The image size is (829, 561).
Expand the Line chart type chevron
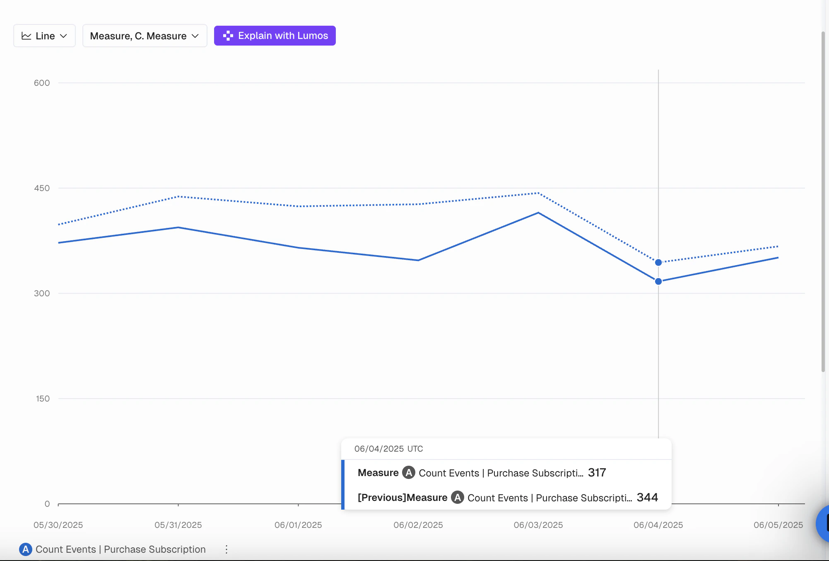coord(63,36)
